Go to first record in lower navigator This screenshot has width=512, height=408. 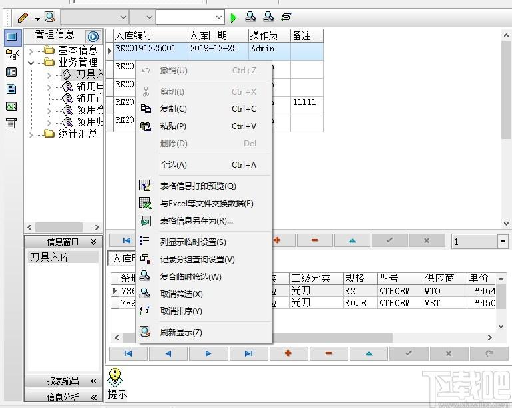click(x=128, y=353)
